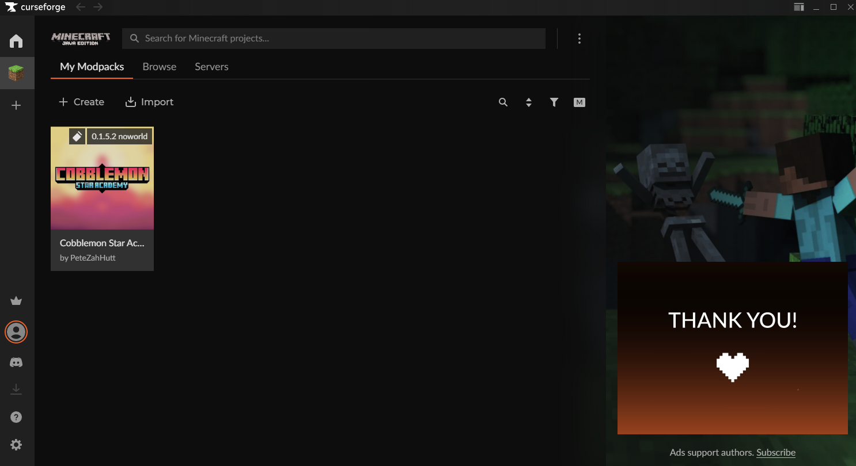856x466 pixels.
Task: Open the sort order arrows menu
Action: [528, 102]
